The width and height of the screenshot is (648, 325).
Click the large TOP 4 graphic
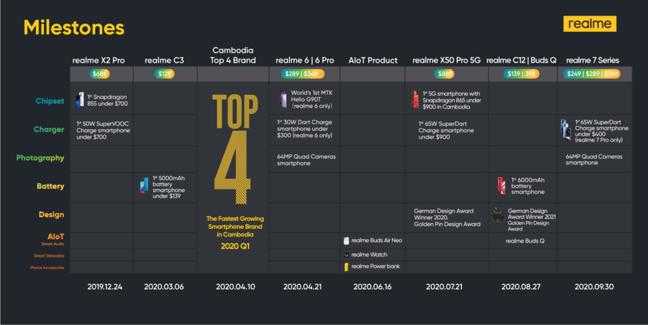(x=234, y=148)
